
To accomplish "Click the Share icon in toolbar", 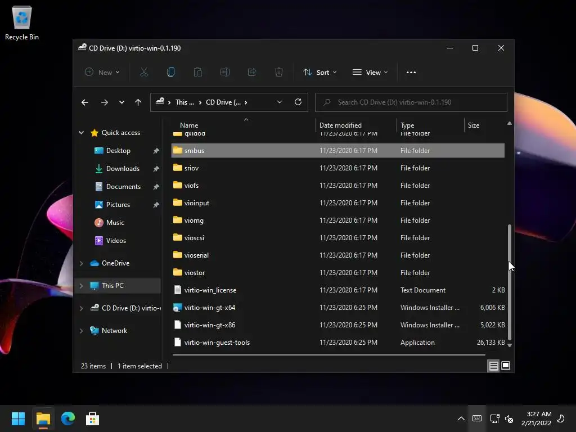I will [252, 73].
